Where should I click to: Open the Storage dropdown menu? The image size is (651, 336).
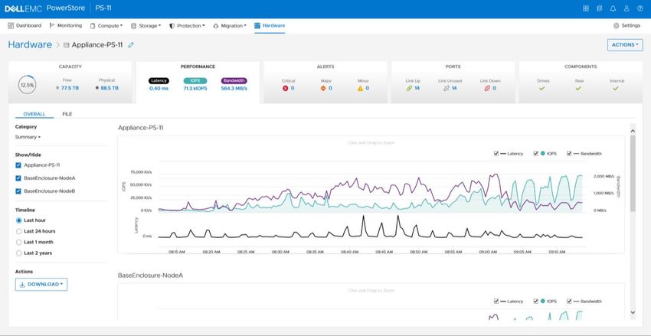pos(146,26)
